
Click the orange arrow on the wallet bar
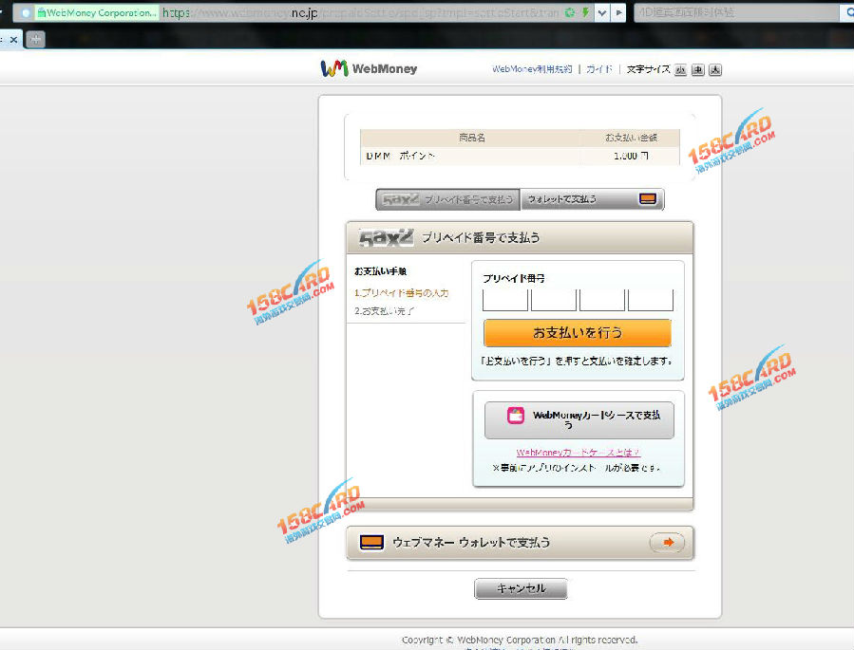click(x=667, y=543)
